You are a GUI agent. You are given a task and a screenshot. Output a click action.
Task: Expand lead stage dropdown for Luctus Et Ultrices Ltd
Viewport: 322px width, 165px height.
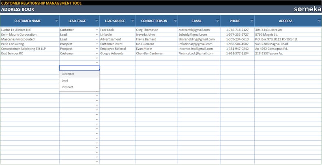[97, 30]
